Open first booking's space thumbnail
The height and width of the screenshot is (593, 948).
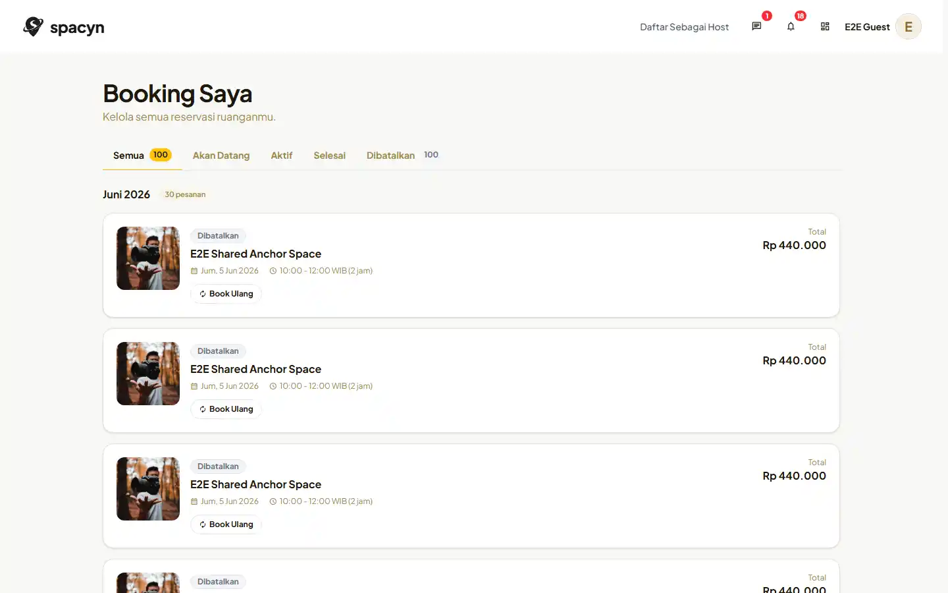[x=148, y=258]
